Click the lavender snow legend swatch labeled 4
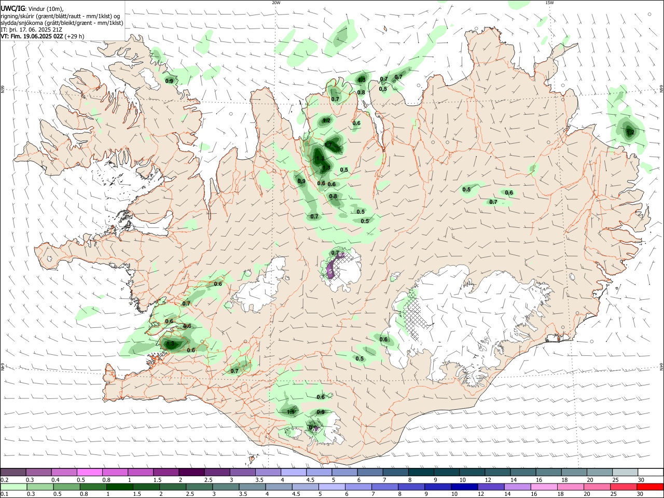Image resolution: width=664 pixels, height=498 pixels. point(294,472)
